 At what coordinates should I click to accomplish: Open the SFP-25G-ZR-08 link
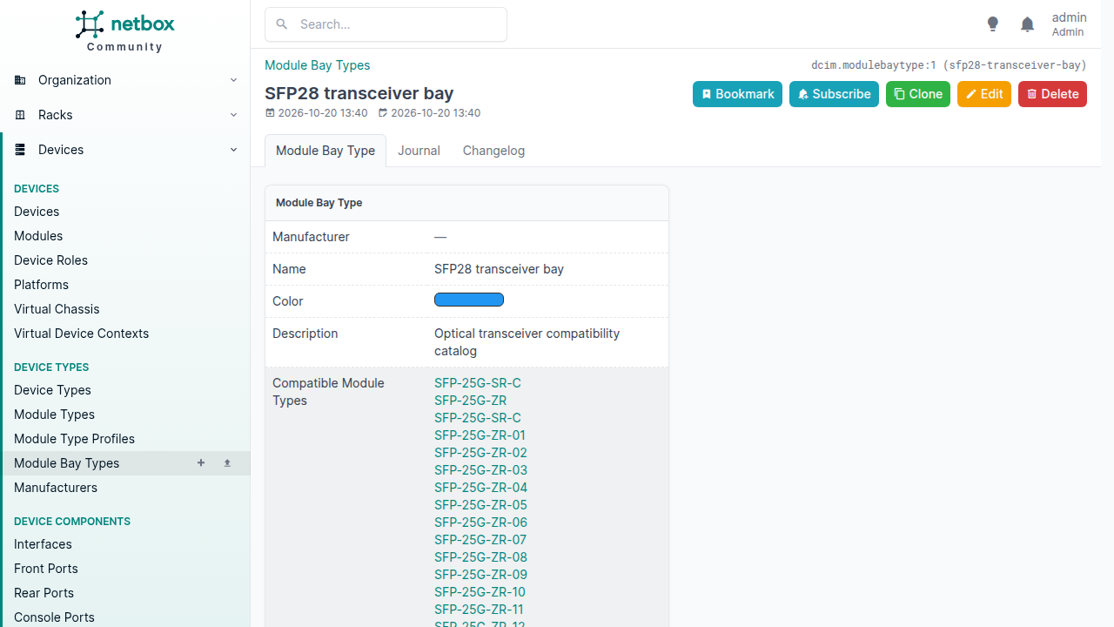480,557
